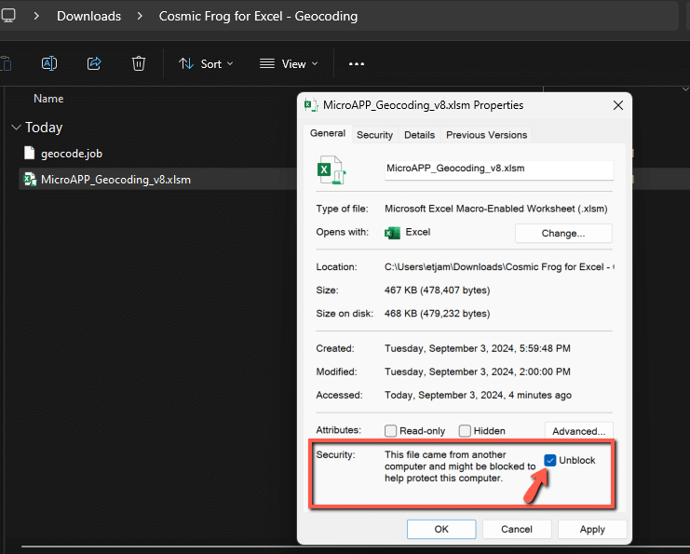This screenshot has height=554, width=690.
Task: Click the geocode.job file icon
Action: (x=30, y=153)
